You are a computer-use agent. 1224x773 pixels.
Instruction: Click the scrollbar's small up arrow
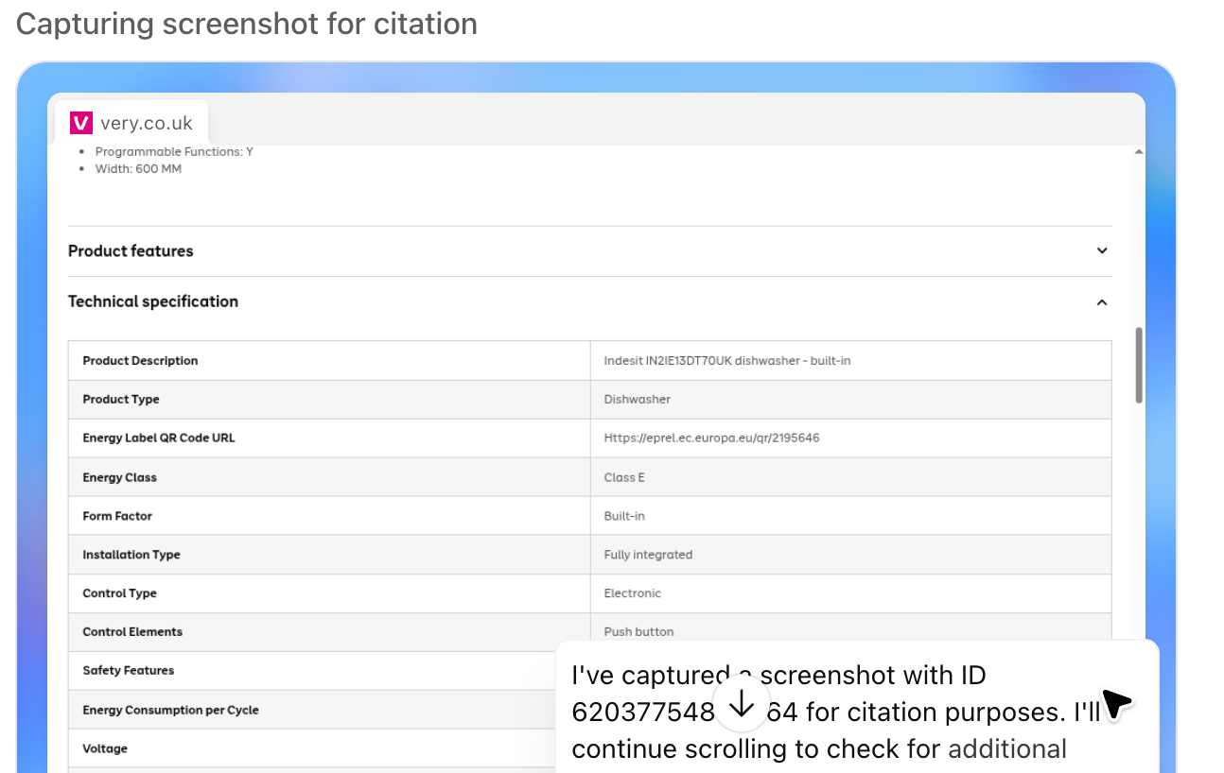tap(1138, 152)
